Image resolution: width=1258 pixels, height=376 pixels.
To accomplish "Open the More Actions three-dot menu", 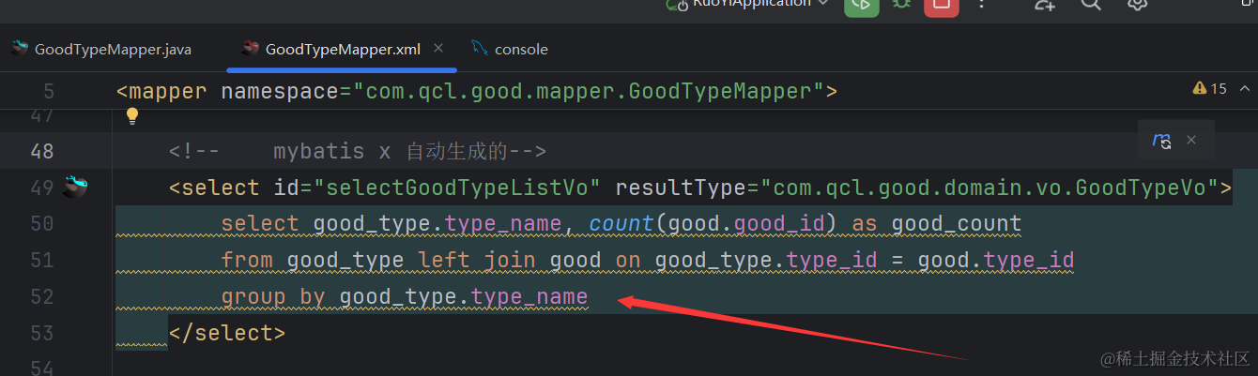I will click(x=982, y=5).
